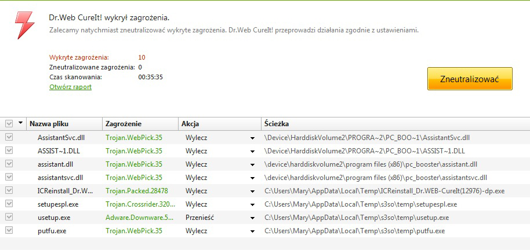Click Trojan.Packed.28478 threat name

136,191
